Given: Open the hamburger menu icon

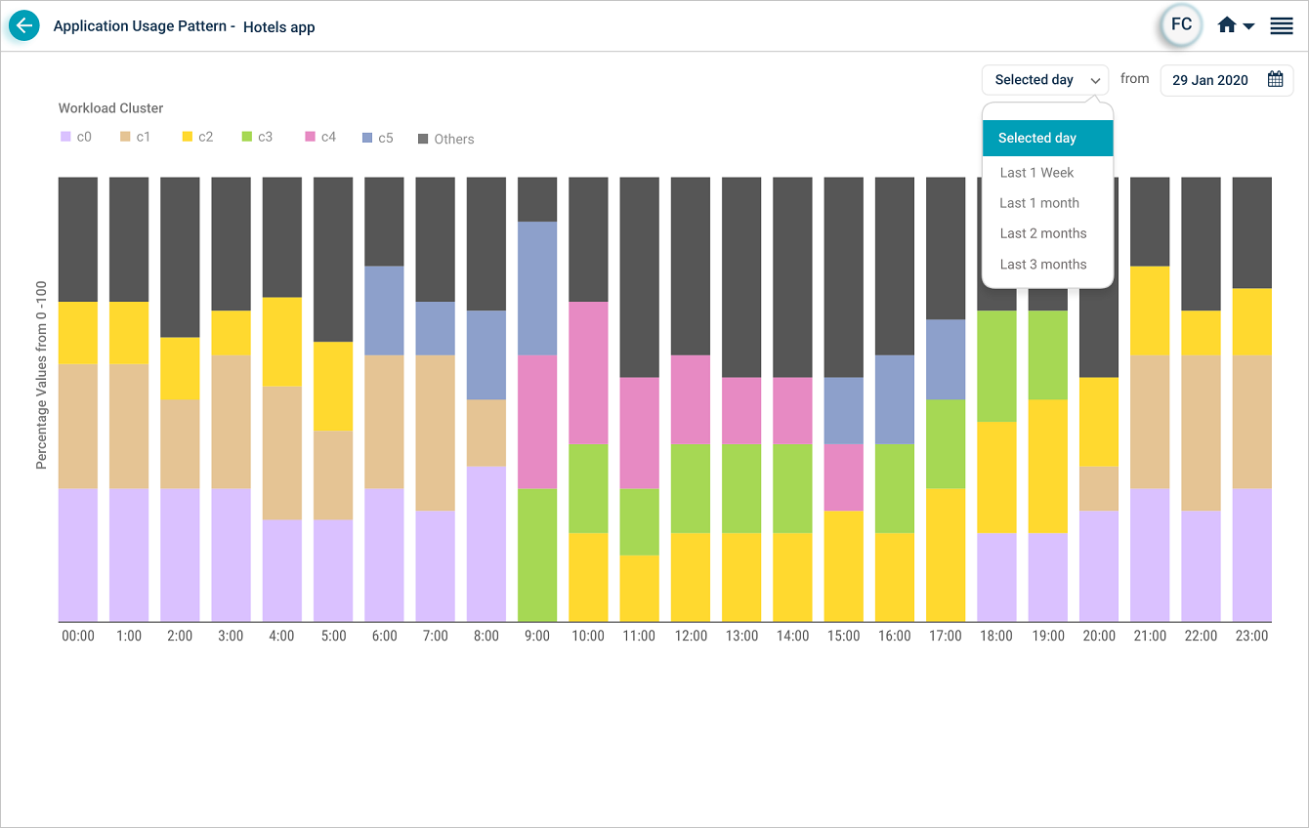Looking at the screenshot, I should 1282,26.
